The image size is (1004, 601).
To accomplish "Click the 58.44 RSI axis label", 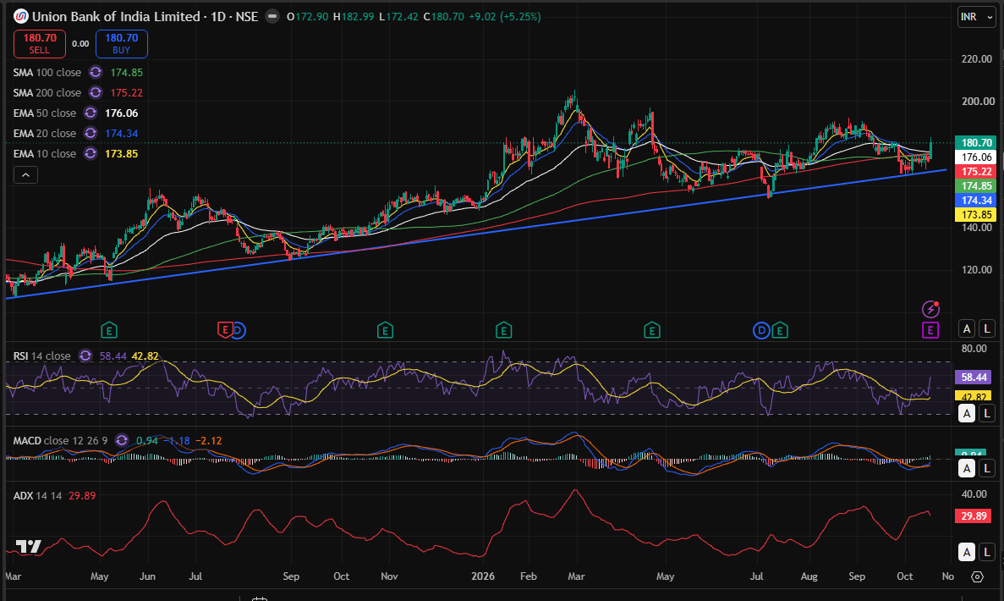I will tap(974, 378).
